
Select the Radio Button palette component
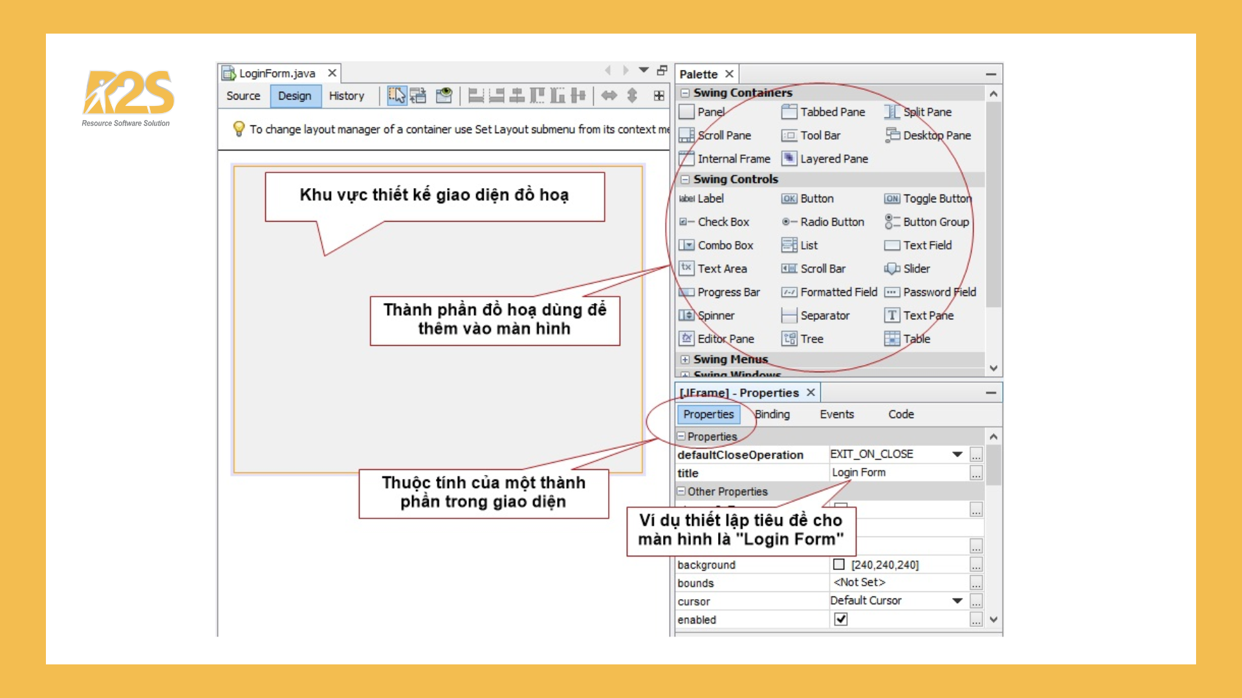click(823, 222)
